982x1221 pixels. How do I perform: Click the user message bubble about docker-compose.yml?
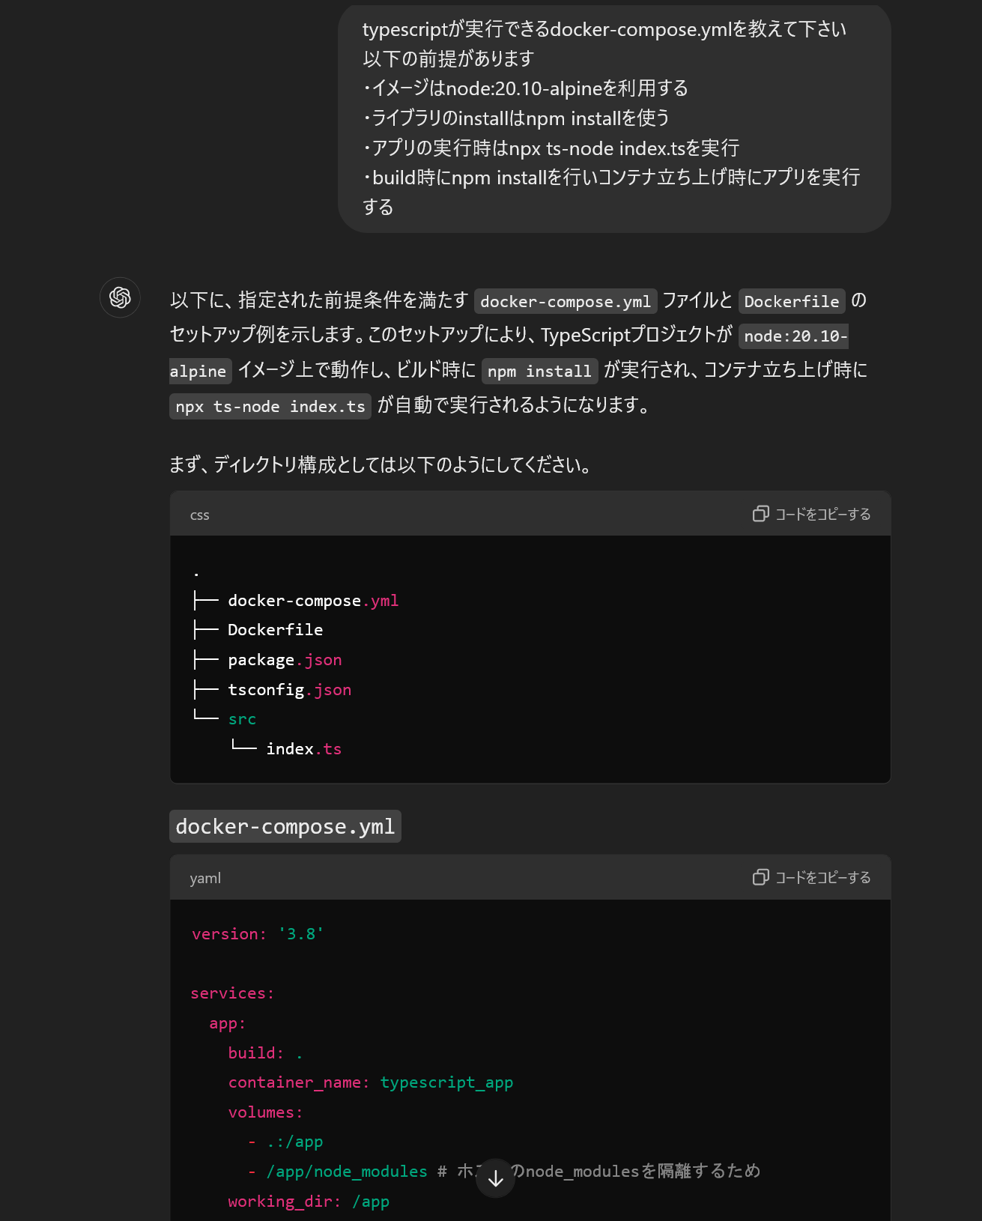(x=614, y=118)
